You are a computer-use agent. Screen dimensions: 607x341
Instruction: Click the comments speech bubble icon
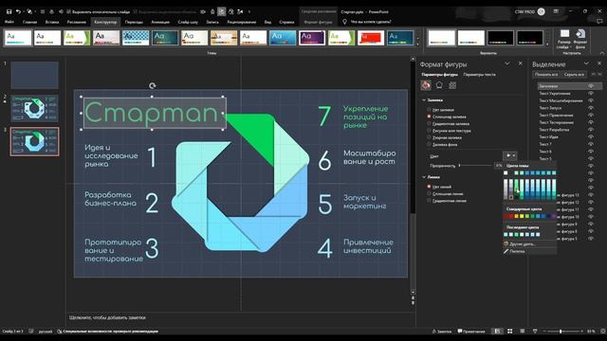click(x=600, y=22)
